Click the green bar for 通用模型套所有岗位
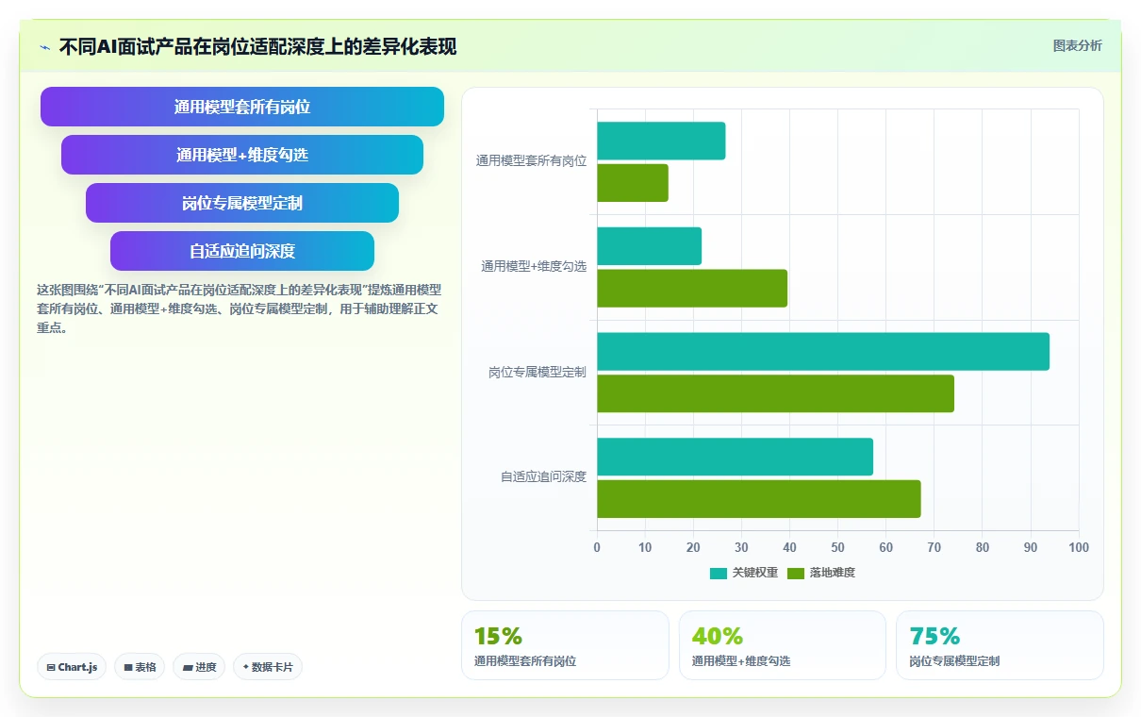 pyautogui.click(x=633, y=183)
